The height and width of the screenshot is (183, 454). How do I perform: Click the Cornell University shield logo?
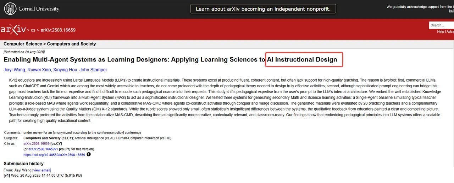pyautogui.click(x=10, y=9)
